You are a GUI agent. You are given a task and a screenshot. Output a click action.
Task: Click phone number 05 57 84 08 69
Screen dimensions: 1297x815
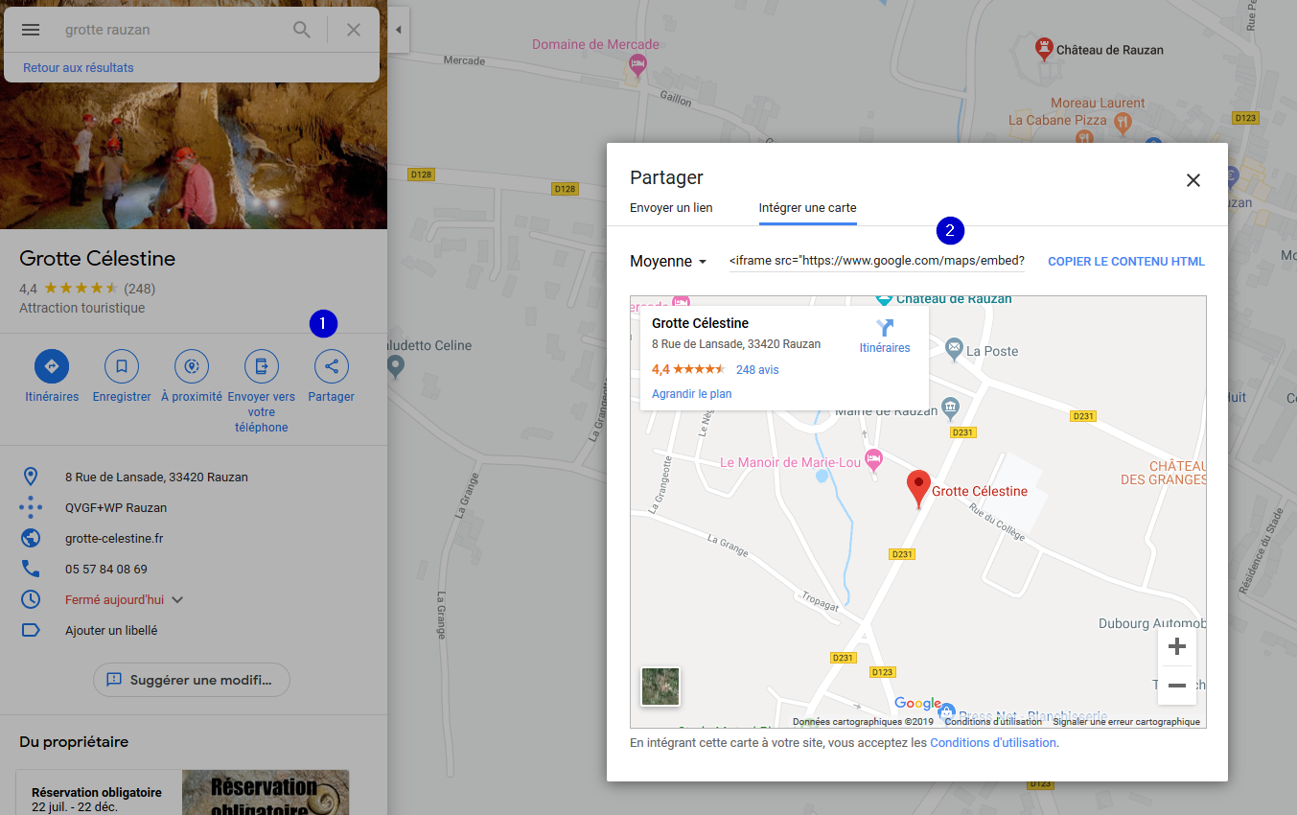pyautogui.click(x=106, y=569)
